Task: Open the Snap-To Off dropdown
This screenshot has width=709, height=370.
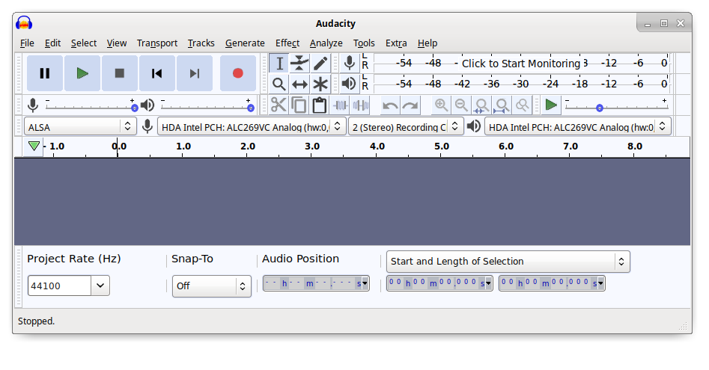Action: coord(212,286)
